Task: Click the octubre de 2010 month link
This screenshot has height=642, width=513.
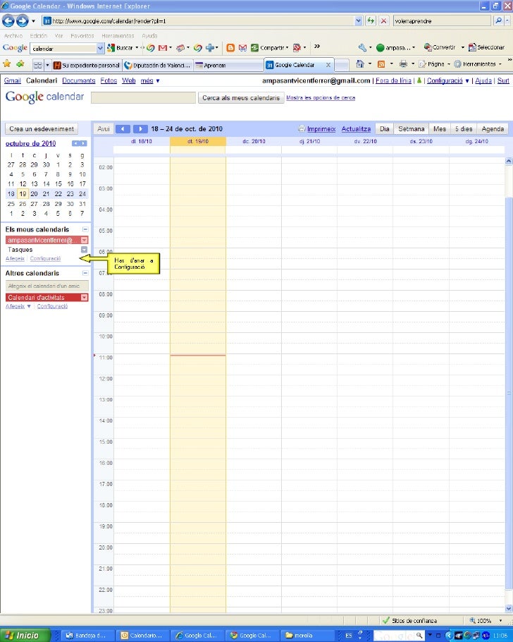Action: (31, 144)
